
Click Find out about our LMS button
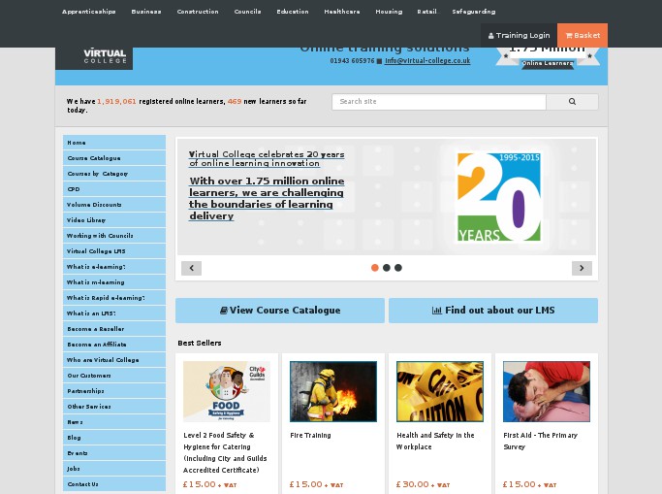(x=493, y=311)
